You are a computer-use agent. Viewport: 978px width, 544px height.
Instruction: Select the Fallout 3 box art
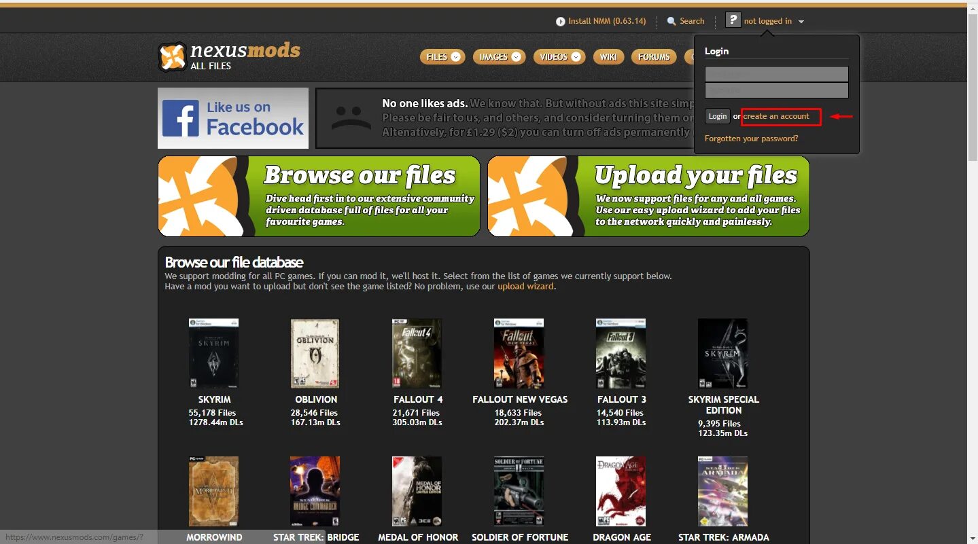click(621, 353)
